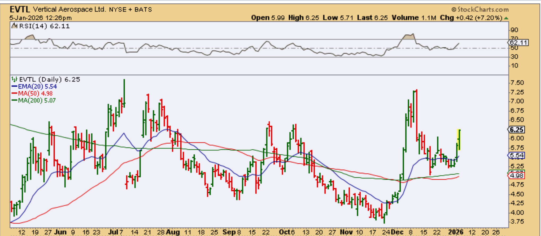Screen dimensions: 541x236
Task: Click the RSI(14) 62.11 indicator label
Action: (44, 26)
